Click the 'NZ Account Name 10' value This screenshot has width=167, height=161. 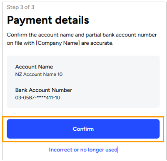pyautogui.click(x=39, y=74)
